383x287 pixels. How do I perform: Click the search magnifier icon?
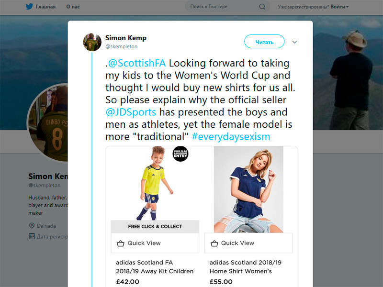pos(262,7)
